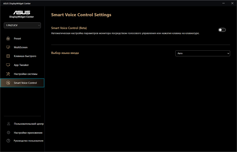Click the ASUS DisplayWidget Center logo
The height and width of the screenshot is (152, 237).
tap(22, 14)
